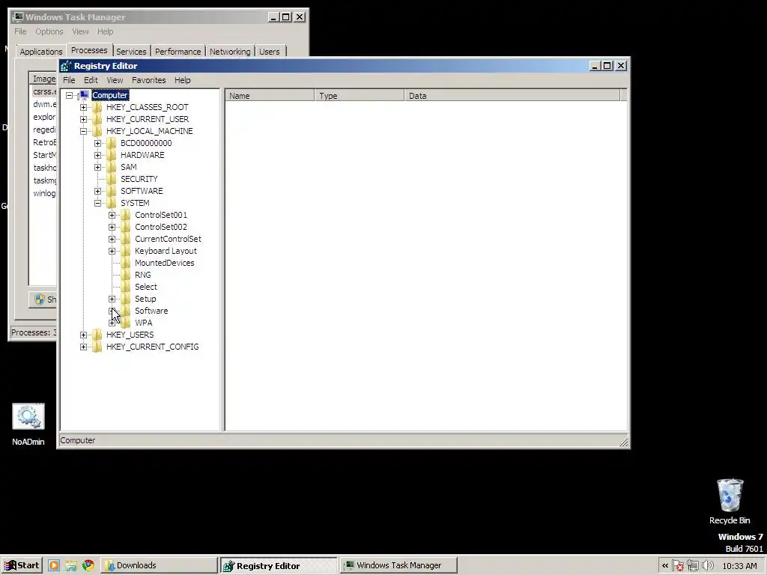Expand the uppercase SOFTWARE key under HKEY_LOCAL_MACHINE
Screen dimensions: 767x575
(98, 191)
